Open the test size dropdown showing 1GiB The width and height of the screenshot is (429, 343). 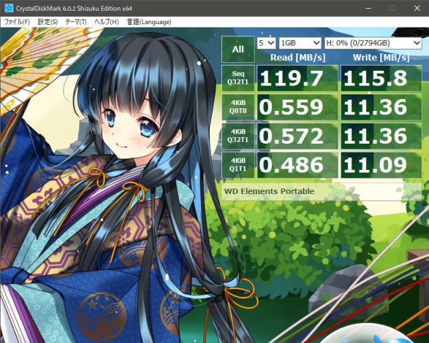click(x=300, y=43)
